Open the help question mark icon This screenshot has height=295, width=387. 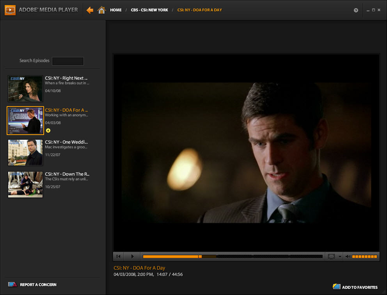[x=356, y=10]
